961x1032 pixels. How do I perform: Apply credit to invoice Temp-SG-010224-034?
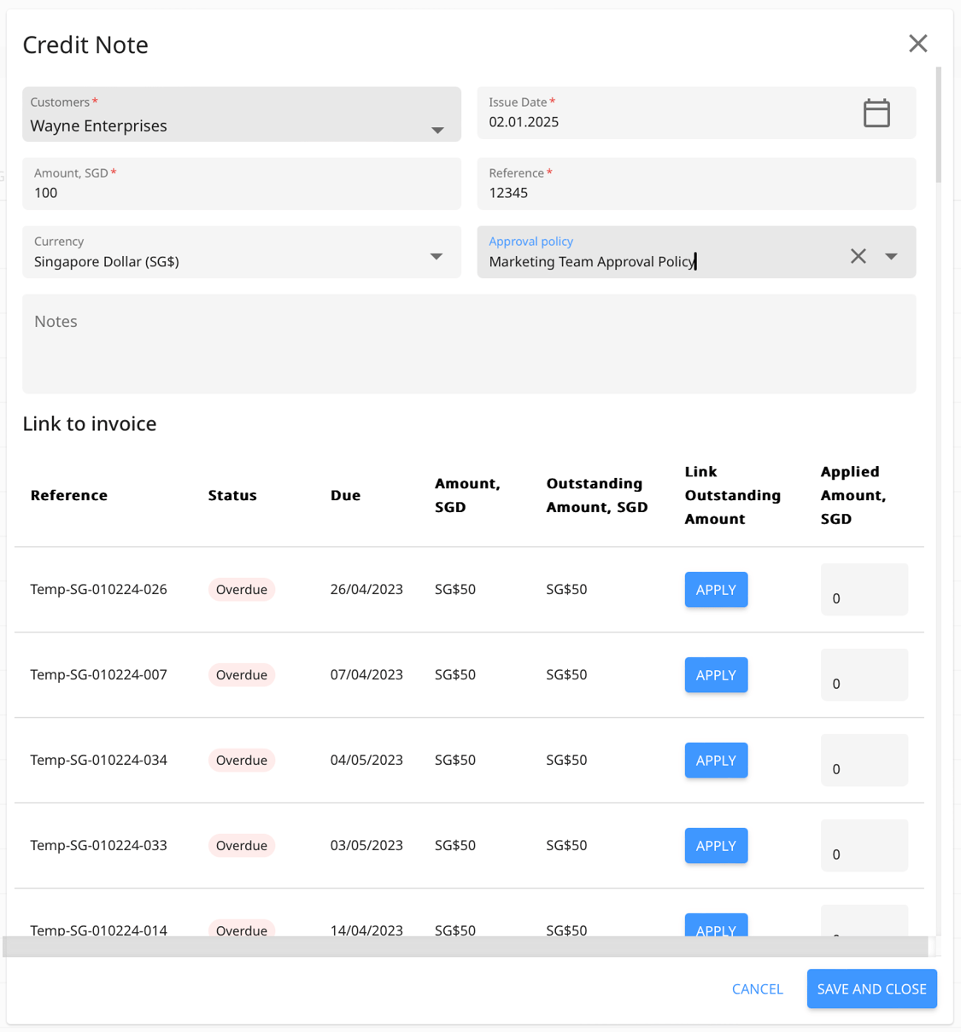716,760
